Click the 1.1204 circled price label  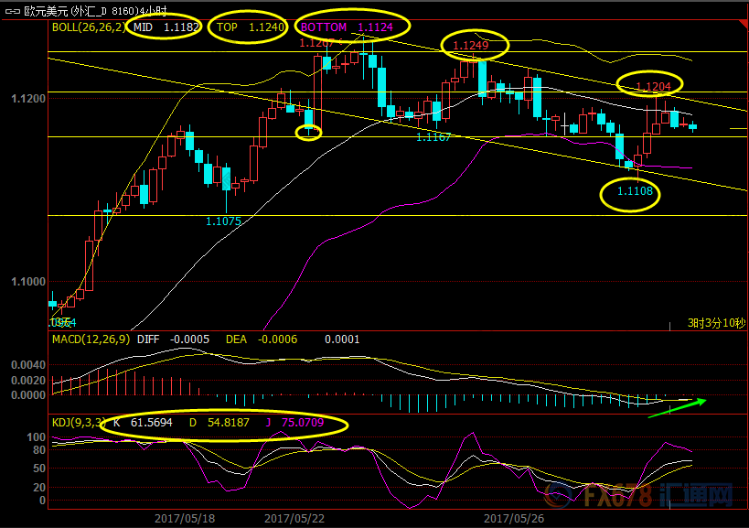click(x=653, y=87)
